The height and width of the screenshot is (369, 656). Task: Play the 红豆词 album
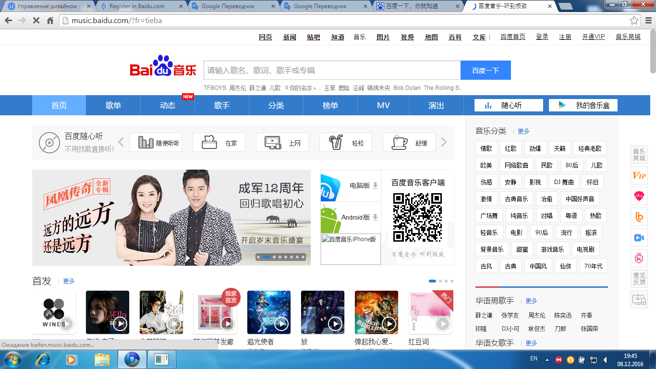click(443, 324)
